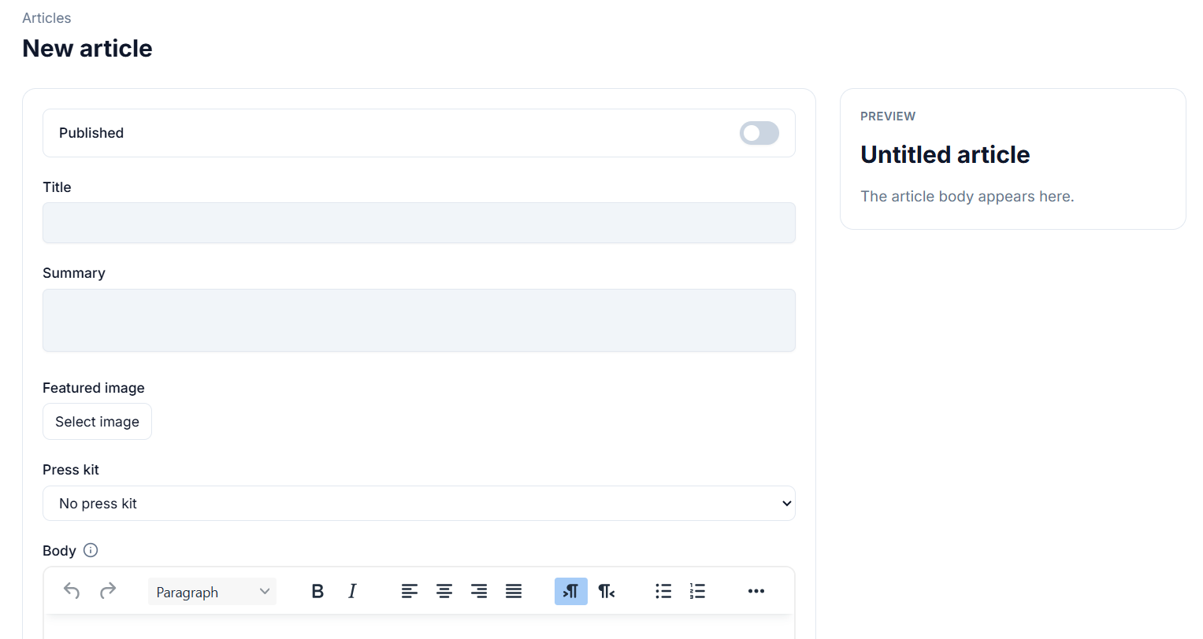Open the Body field info tooltip icon
1203x639 pixels.
[x=91, y=550]
